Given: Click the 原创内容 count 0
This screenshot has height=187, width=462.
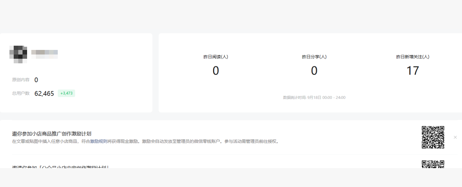Looking at the screenshot, I should 36,80.
